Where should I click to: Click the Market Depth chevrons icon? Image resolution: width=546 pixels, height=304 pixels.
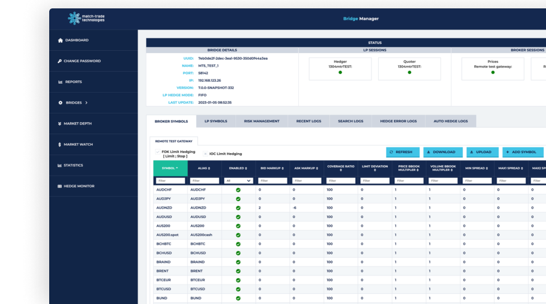click(x=59, y=124)
